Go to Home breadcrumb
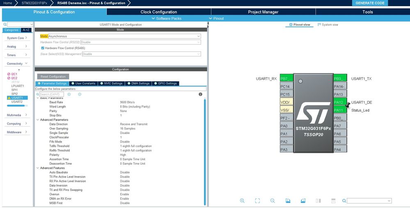Viewport: 410px width, 208px height. (x=7, y=3)
